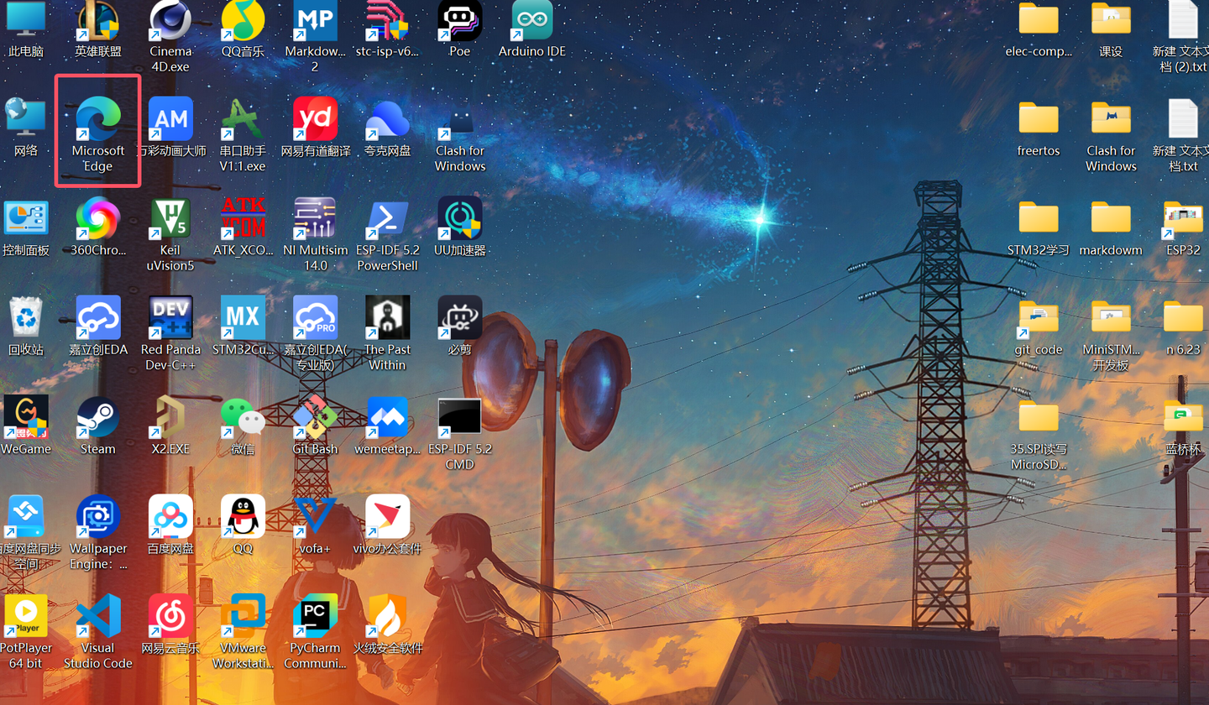Select the freertos folder
Image resolution: width=1209 pixels, height=705 pixels.
pos(1039,118)
